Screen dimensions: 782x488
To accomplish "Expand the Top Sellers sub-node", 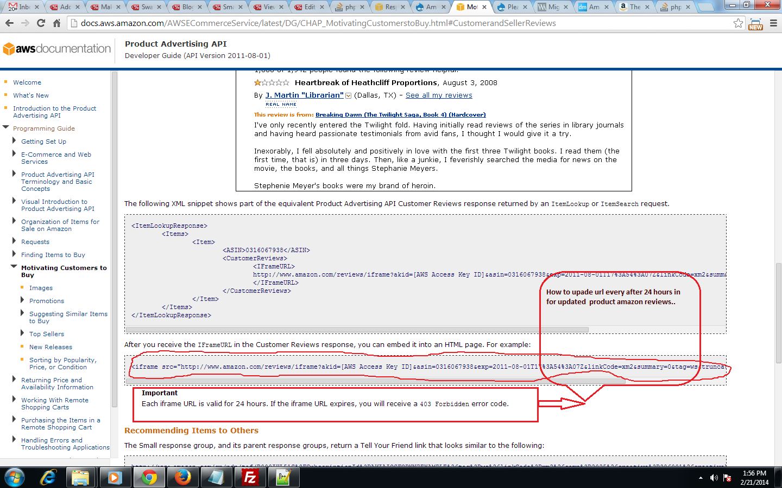I will pyautogui.click(x=22, y=333).
